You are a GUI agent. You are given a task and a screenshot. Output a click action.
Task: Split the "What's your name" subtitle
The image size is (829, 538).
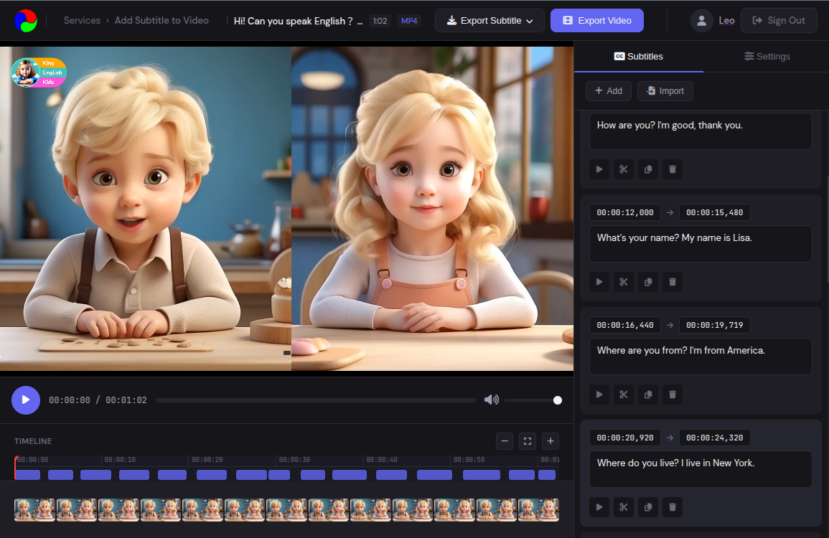click(623, 281)
